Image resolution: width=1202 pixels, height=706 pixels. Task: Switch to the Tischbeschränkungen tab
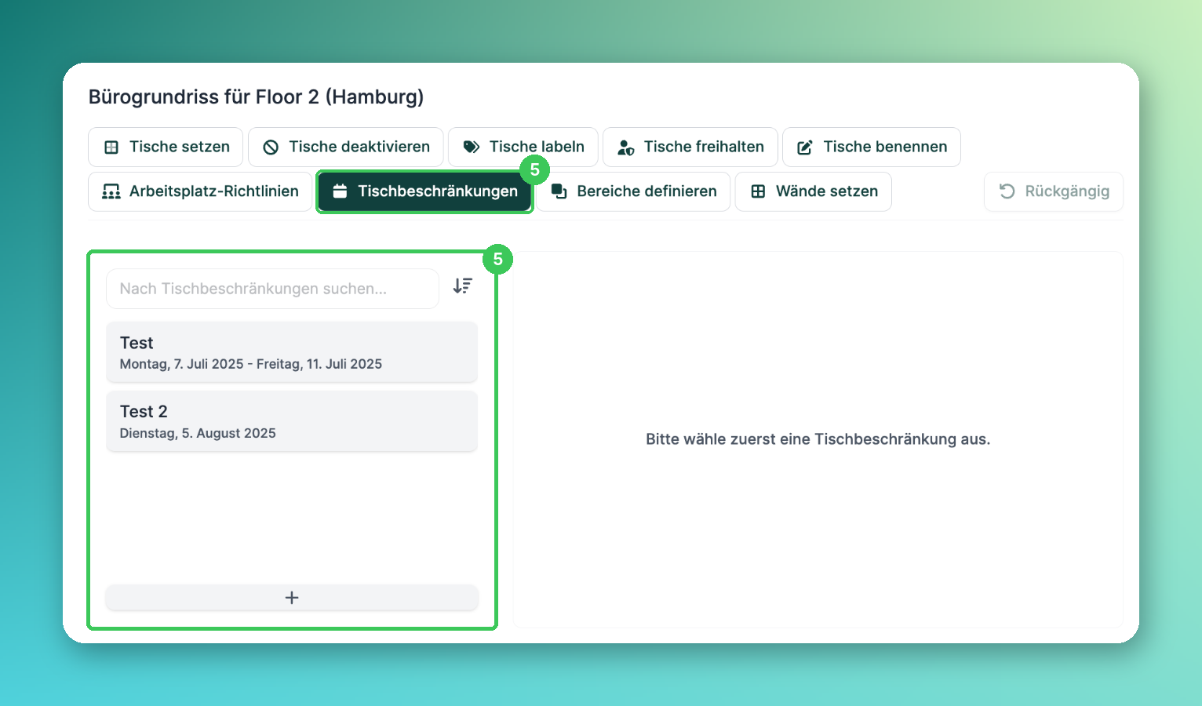[x=424, y=191]
